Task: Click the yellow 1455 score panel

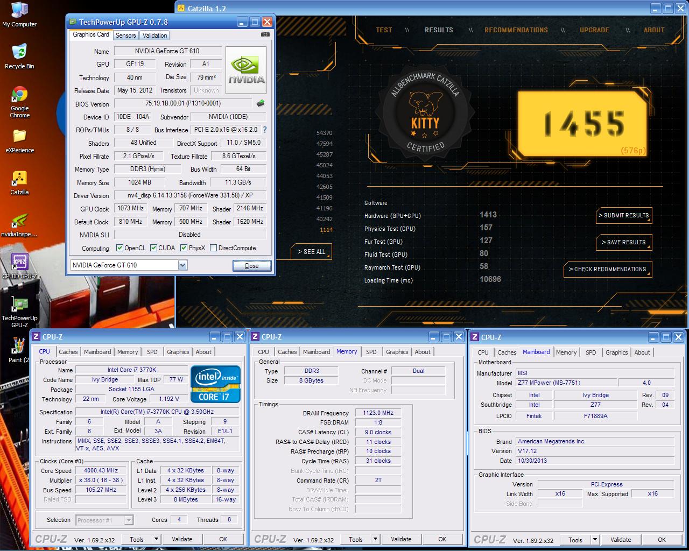Action: pyautogui.click(x=582, y=124)
